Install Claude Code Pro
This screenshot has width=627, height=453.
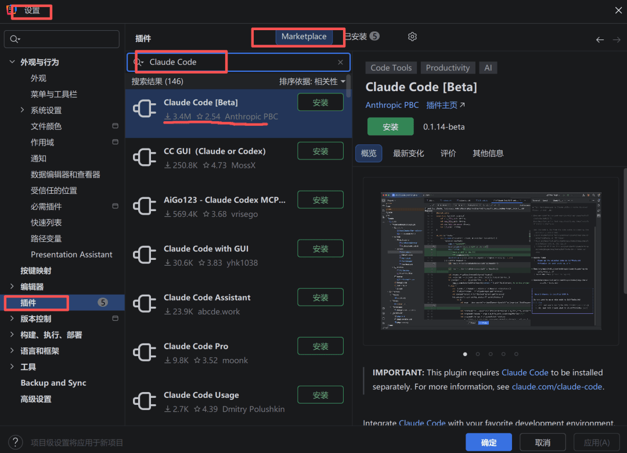tap(320, 346)
